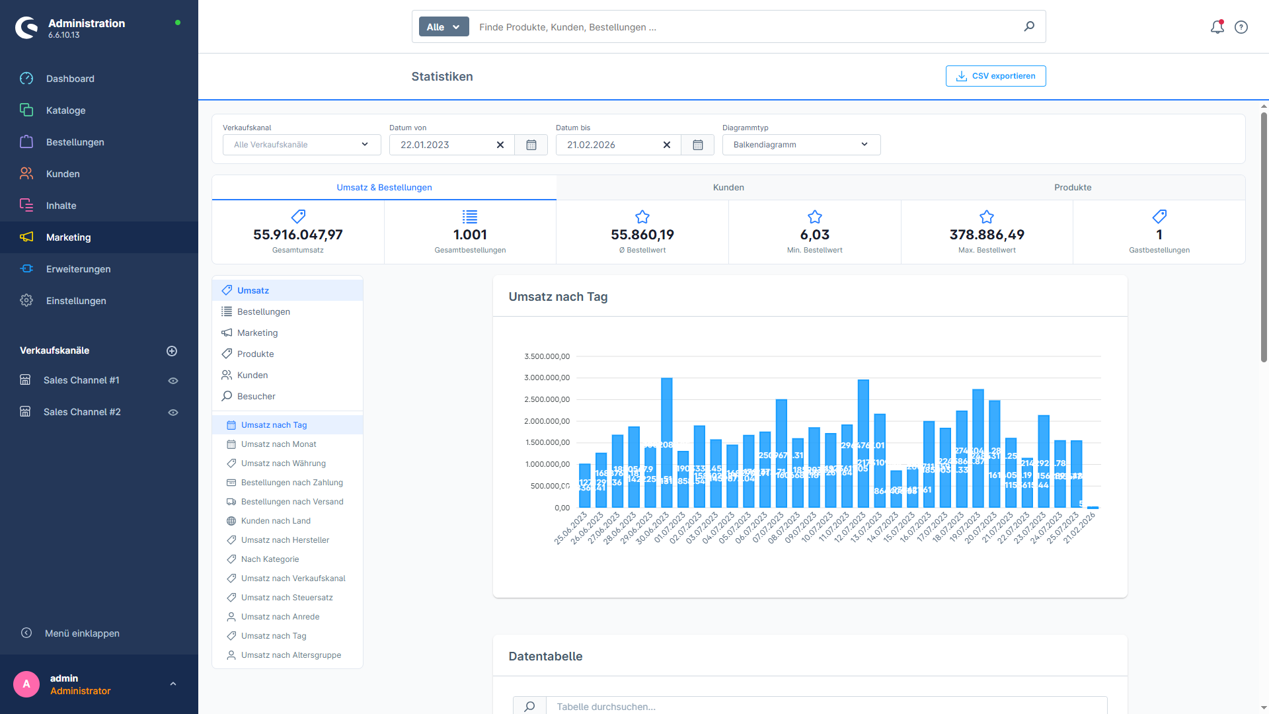The image size is (1269, 714).
Task: Expand the Alle search scope dropdown
Action: point(443,26)
